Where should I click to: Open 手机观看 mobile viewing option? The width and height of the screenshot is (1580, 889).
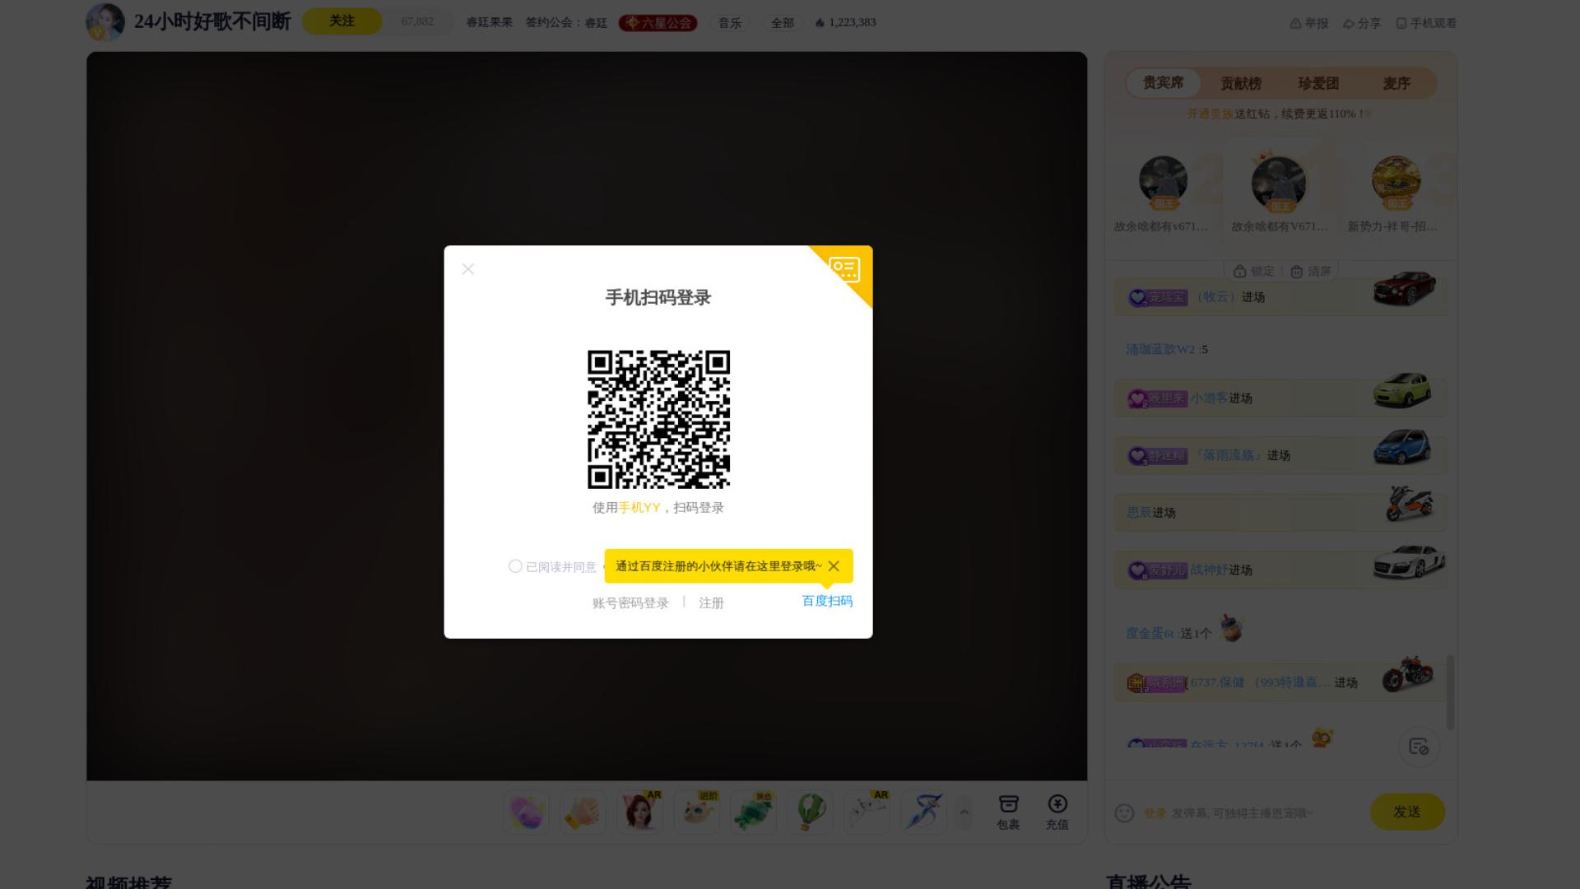(1426, 23)
